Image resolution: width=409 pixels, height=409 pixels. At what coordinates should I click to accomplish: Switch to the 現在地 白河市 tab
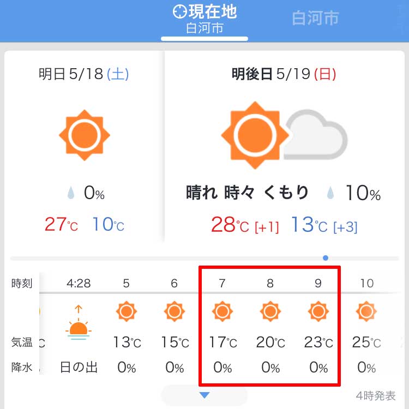tap(204, 21)
